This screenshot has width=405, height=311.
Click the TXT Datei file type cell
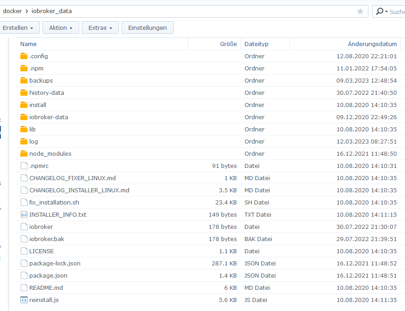click(x=258, y=214)
